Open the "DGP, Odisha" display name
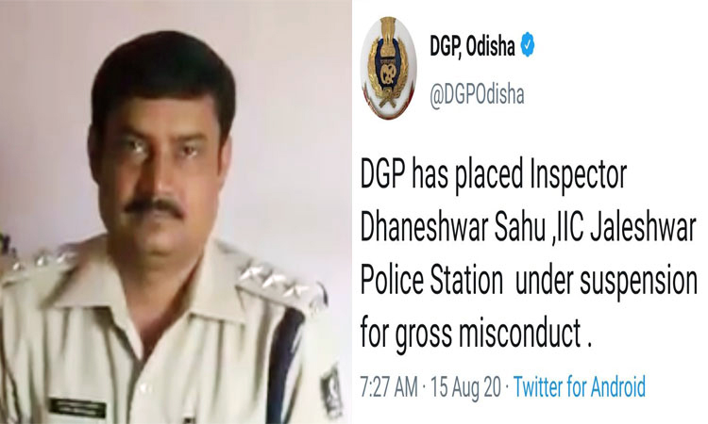 click(x=472, y=46)
